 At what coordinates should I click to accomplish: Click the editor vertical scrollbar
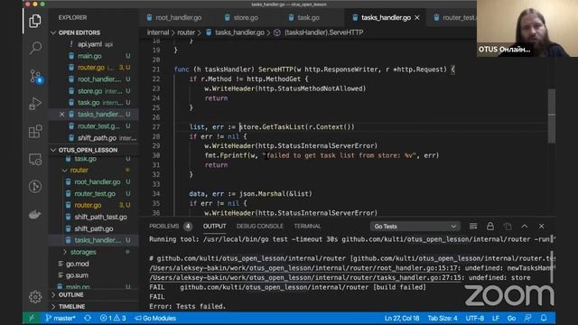pyautogui.click(x=552, y=116)
